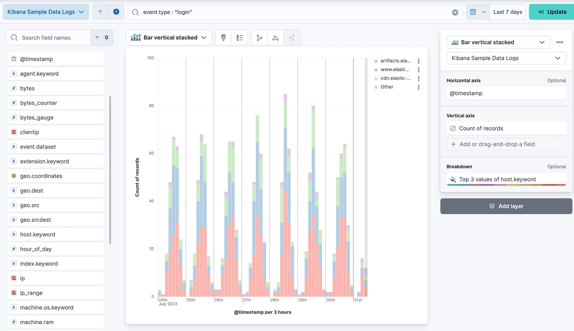Open breakdown Top 3 values color palette

click(453, 179)
